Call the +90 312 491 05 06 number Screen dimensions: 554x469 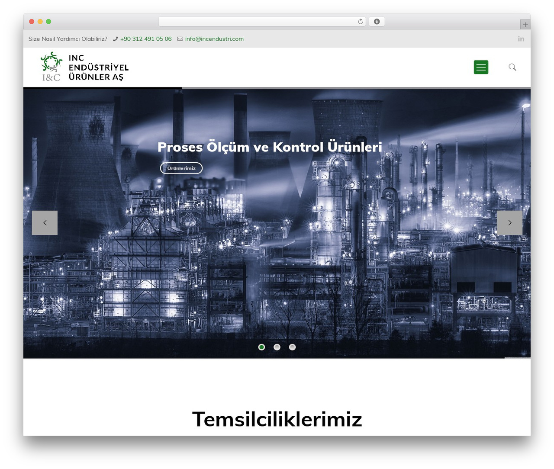click(146, 39)
